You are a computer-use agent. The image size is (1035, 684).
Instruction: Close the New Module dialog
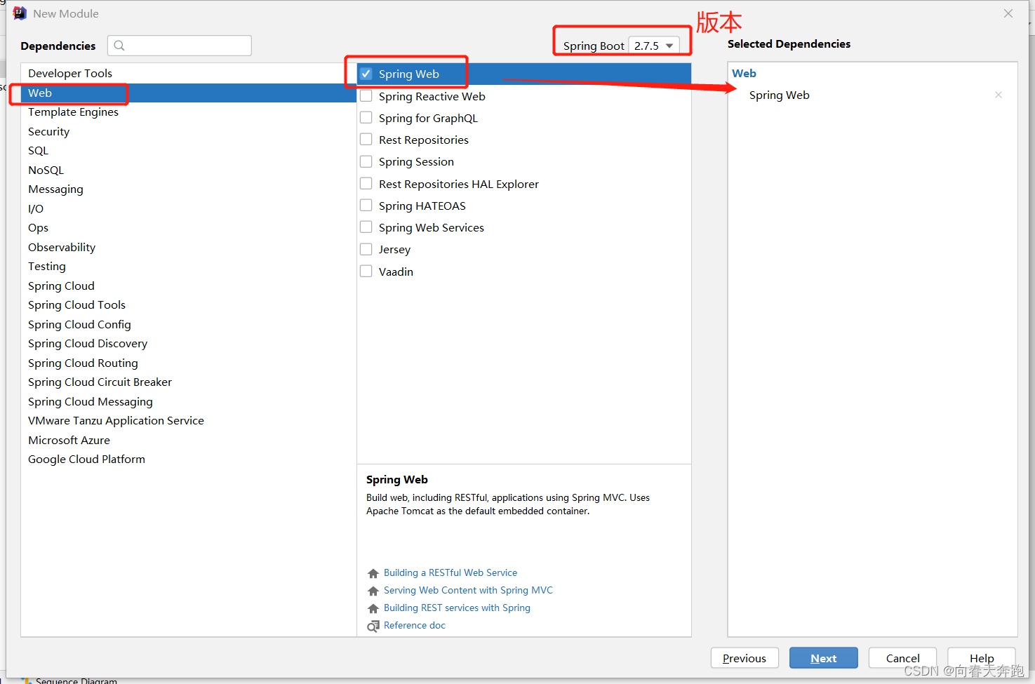(x=1008, y=13)
